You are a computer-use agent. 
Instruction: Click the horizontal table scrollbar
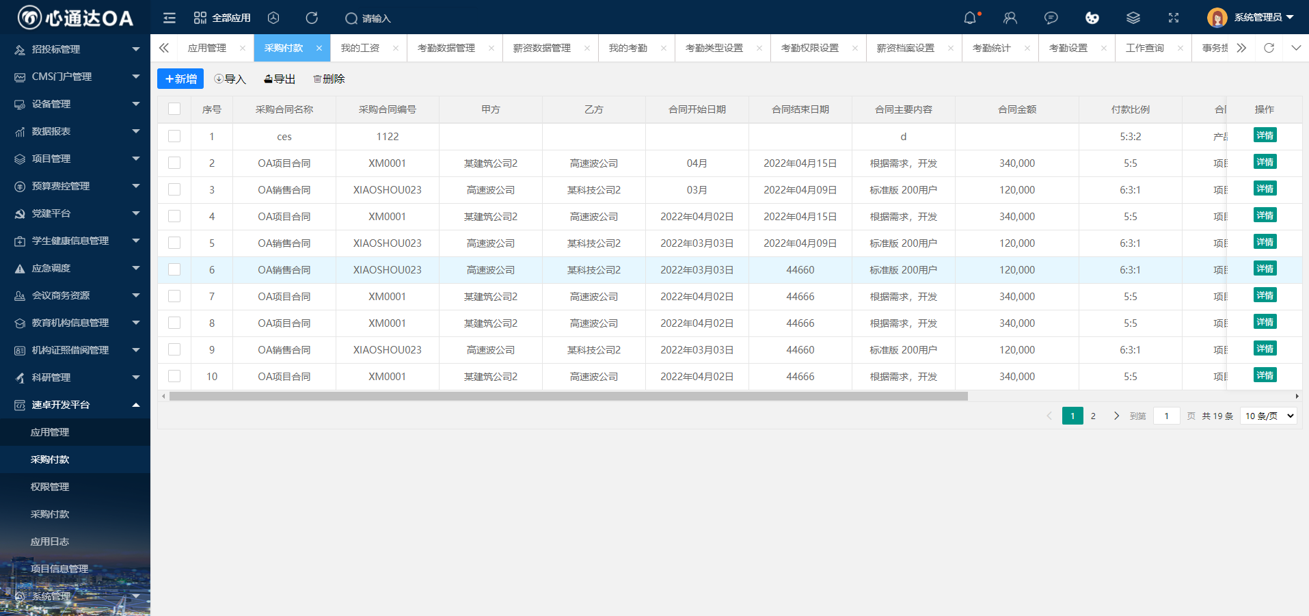coord(569,396)
